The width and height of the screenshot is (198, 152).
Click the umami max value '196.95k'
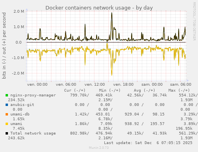click(184, 129)
